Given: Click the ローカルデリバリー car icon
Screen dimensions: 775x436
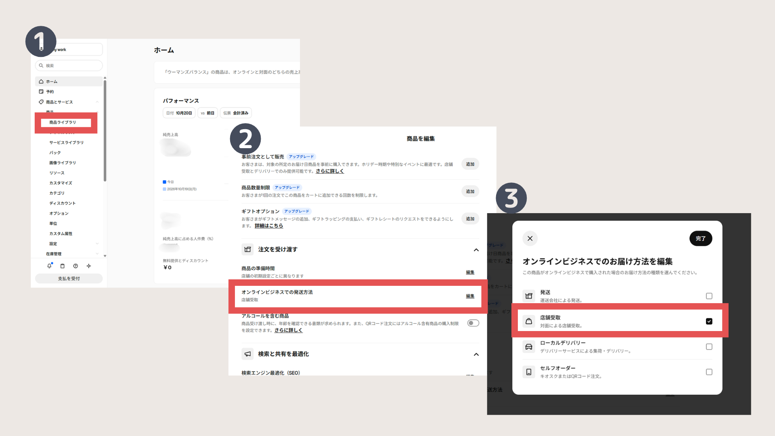Looking at the screenshot, I should point(529,347).
